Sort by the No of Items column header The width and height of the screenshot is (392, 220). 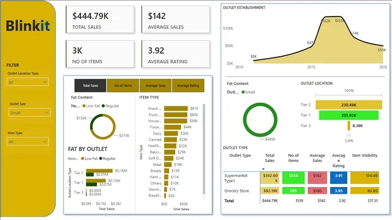tap(293, 158)
